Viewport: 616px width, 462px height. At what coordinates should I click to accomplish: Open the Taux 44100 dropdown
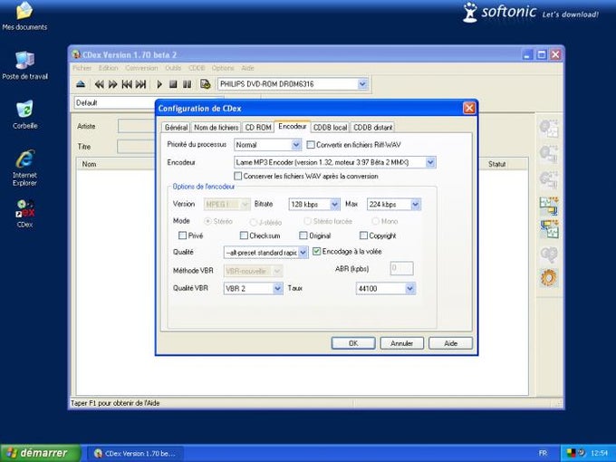(410, 288)
